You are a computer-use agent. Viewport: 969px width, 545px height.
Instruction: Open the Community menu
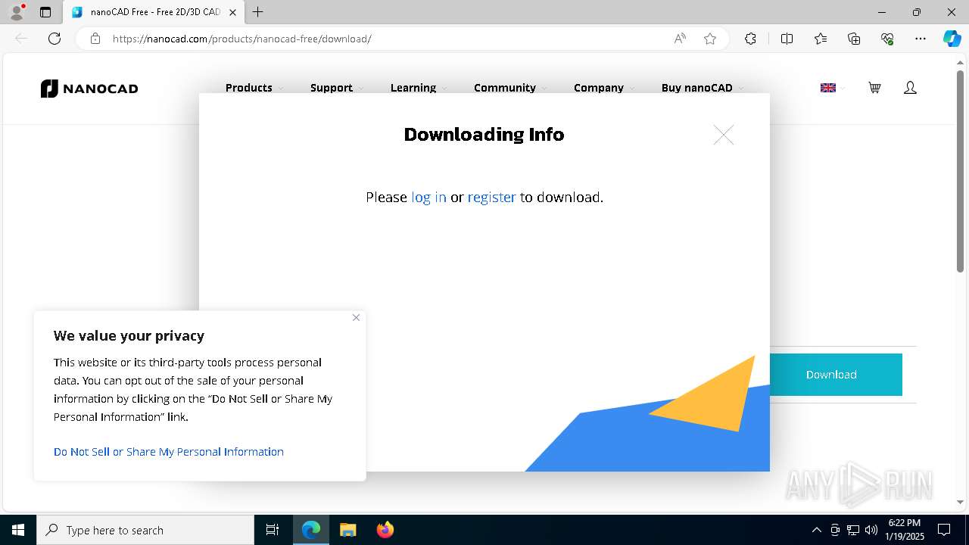[x=505, y=88]
